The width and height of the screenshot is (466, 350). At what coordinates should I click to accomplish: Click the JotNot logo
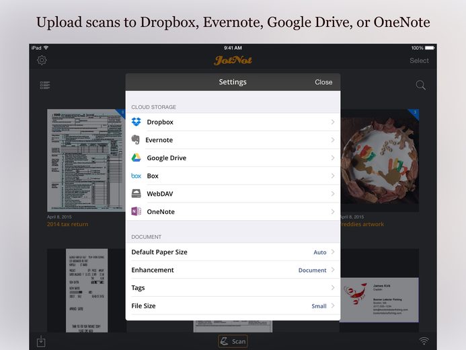click(233, 61)
